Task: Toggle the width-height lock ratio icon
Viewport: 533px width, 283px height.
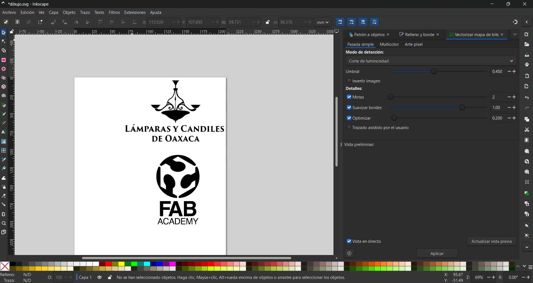Action: point(267,22)
